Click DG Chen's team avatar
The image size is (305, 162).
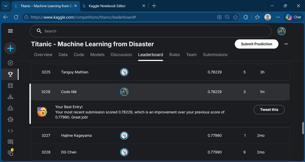124,152
